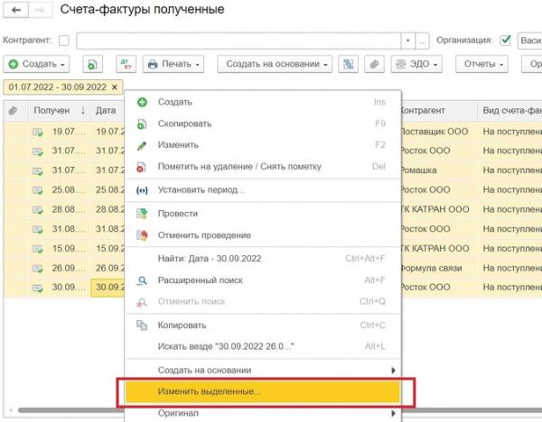This screenshot has width=542, height=422.
Task: Enable the Контрагент filter checkbox
Action: tap(63, 41)
